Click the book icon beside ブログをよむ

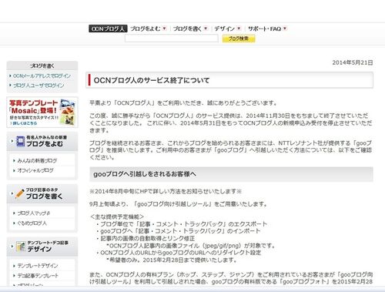(x=21, y=141)
